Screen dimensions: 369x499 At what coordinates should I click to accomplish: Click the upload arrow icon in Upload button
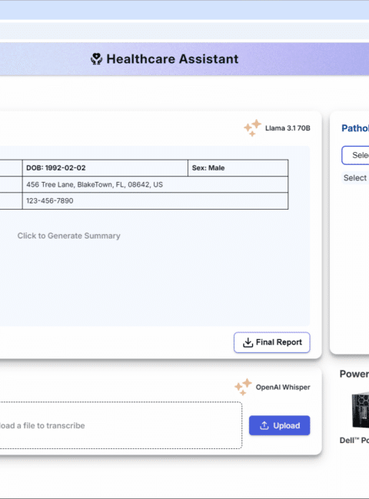[x=264, y=425]
